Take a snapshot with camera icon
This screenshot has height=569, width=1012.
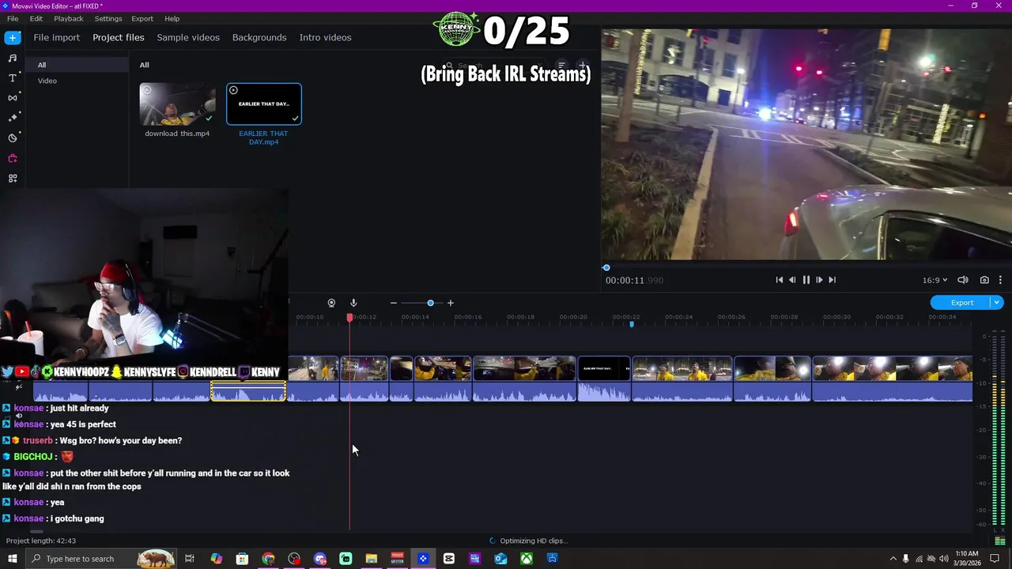pyautogui.click(x=984, y=280)
